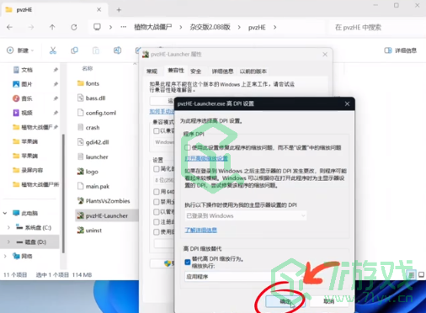The height and width of the screenshot is (313, 426).
Task: Switch to 常规 tab
Action: pyautogui.click(x=152, y=72)
